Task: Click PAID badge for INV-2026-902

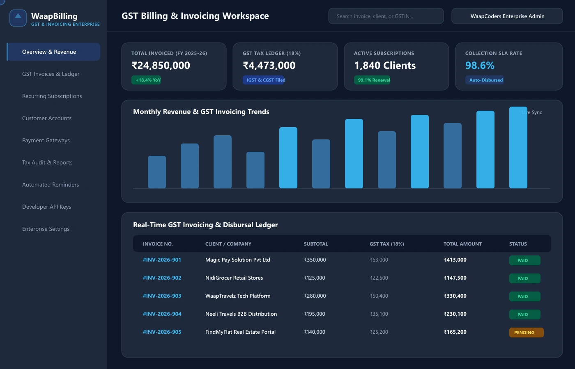Action: (x=525, y=278)
